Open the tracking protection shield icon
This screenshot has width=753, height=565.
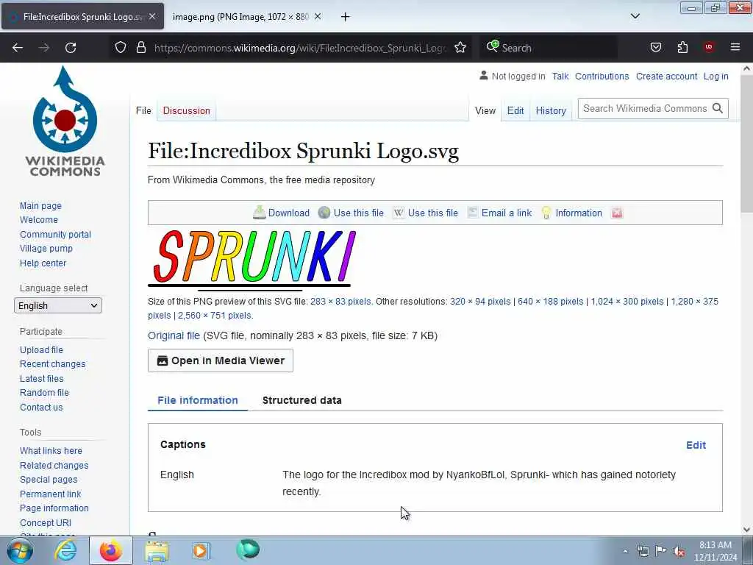click(121, 48)
